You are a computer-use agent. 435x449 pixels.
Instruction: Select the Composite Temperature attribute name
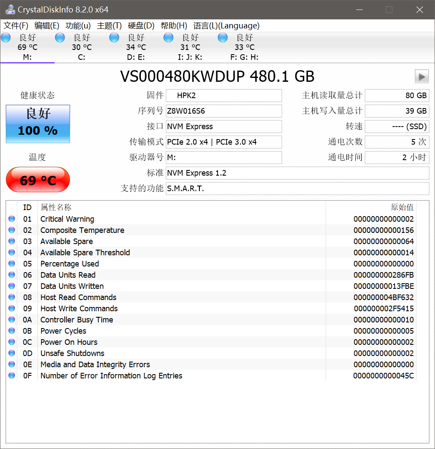[82, 230]
